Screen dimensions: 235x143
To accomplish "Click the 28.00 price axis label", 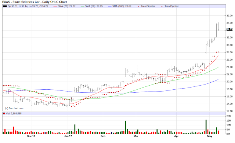I will tap(229, 52).
